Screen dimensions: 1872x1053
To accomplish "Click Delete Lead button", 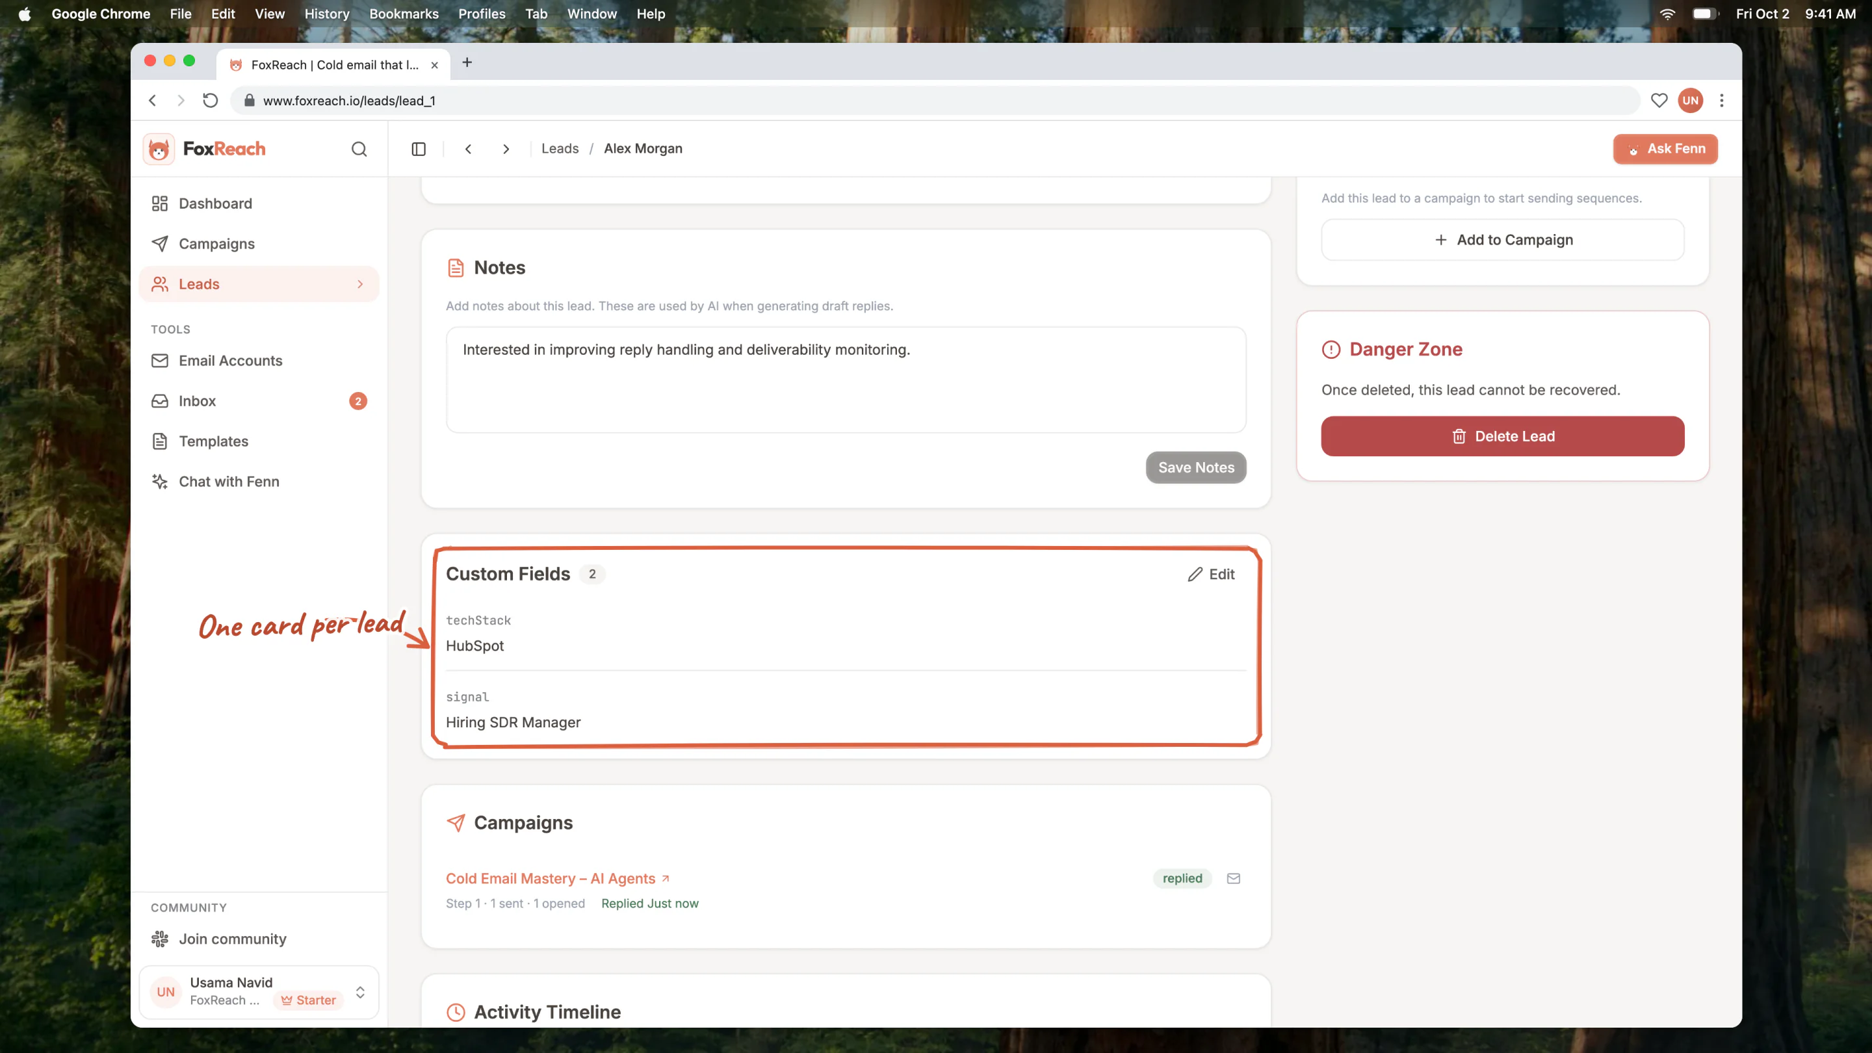I will [x=1502, y=436].
